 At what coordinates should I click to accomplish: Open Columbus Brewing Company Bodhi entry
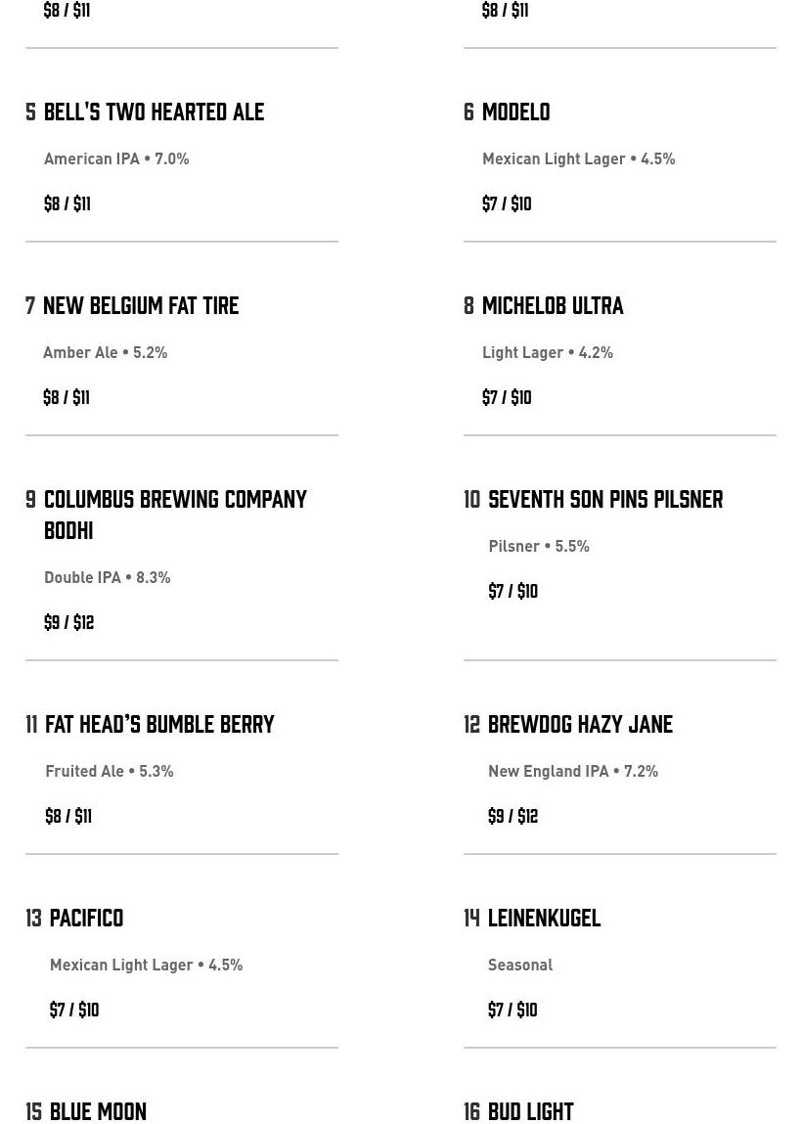[176, 515]
